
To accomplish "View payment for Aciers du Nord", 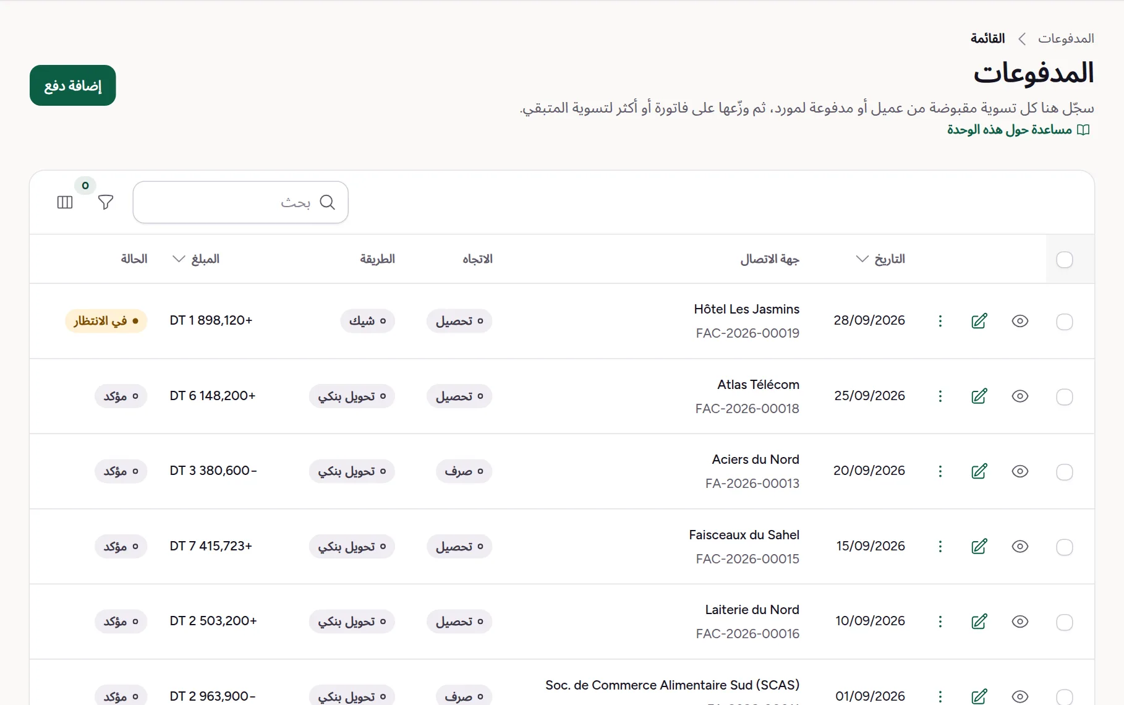I will [x=1020, y=471].
